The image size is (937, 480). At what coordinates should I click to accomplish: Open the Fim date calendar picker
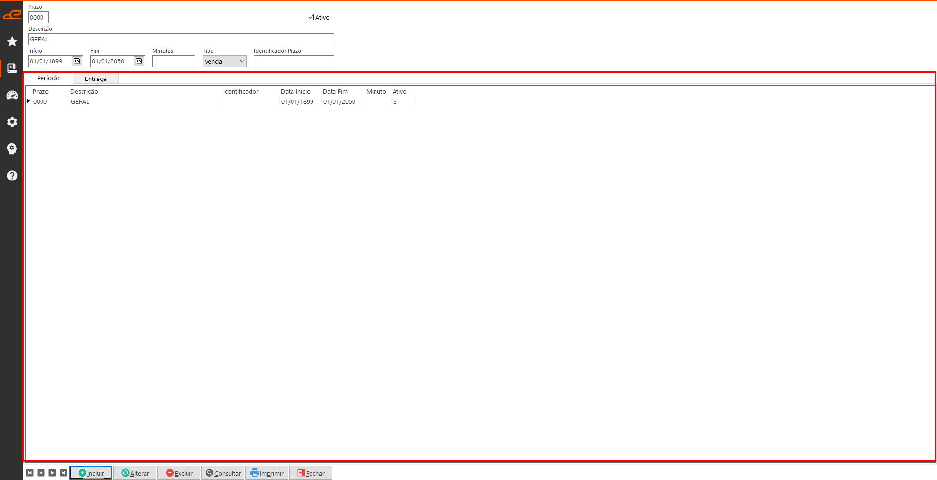(x=139, y=61)
